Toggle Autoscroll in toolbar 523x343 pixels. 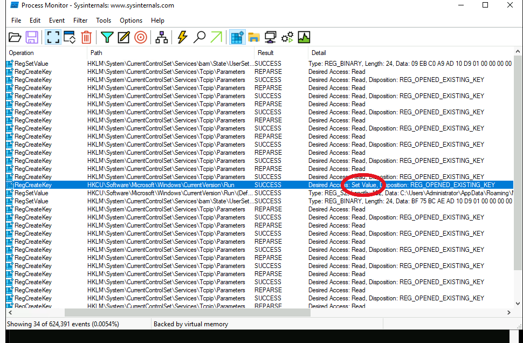[x=70, y=37]
